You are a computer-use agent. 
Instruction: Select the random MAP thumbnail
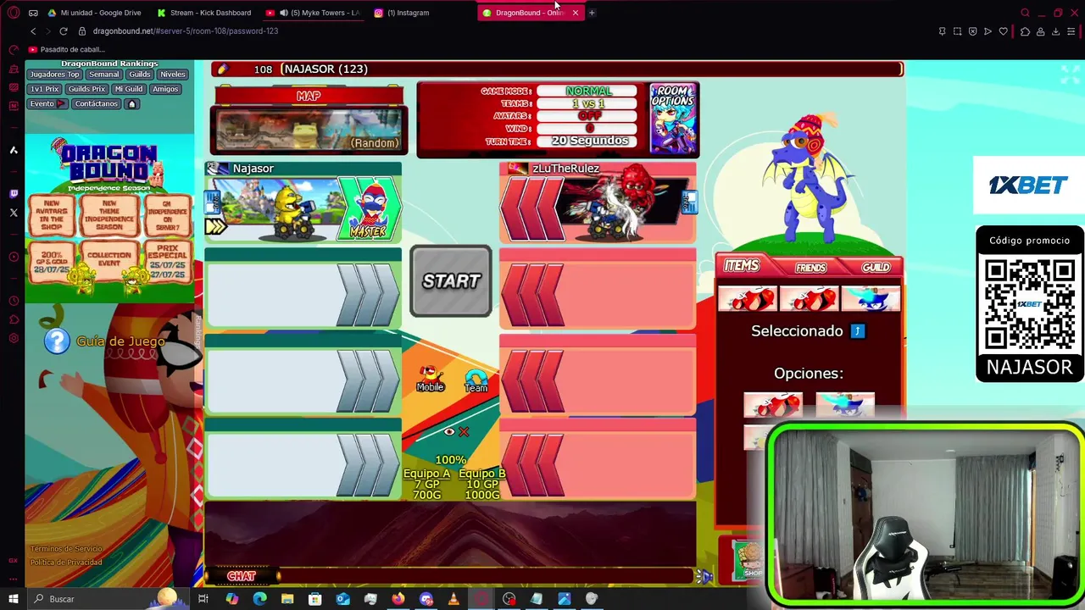(309, 130)
